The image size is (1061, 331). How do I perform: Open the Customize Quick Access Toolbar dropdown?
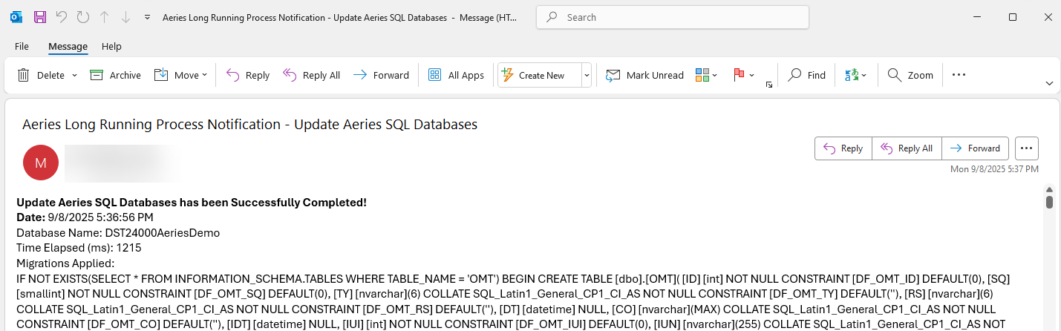(x=148, y=16)
